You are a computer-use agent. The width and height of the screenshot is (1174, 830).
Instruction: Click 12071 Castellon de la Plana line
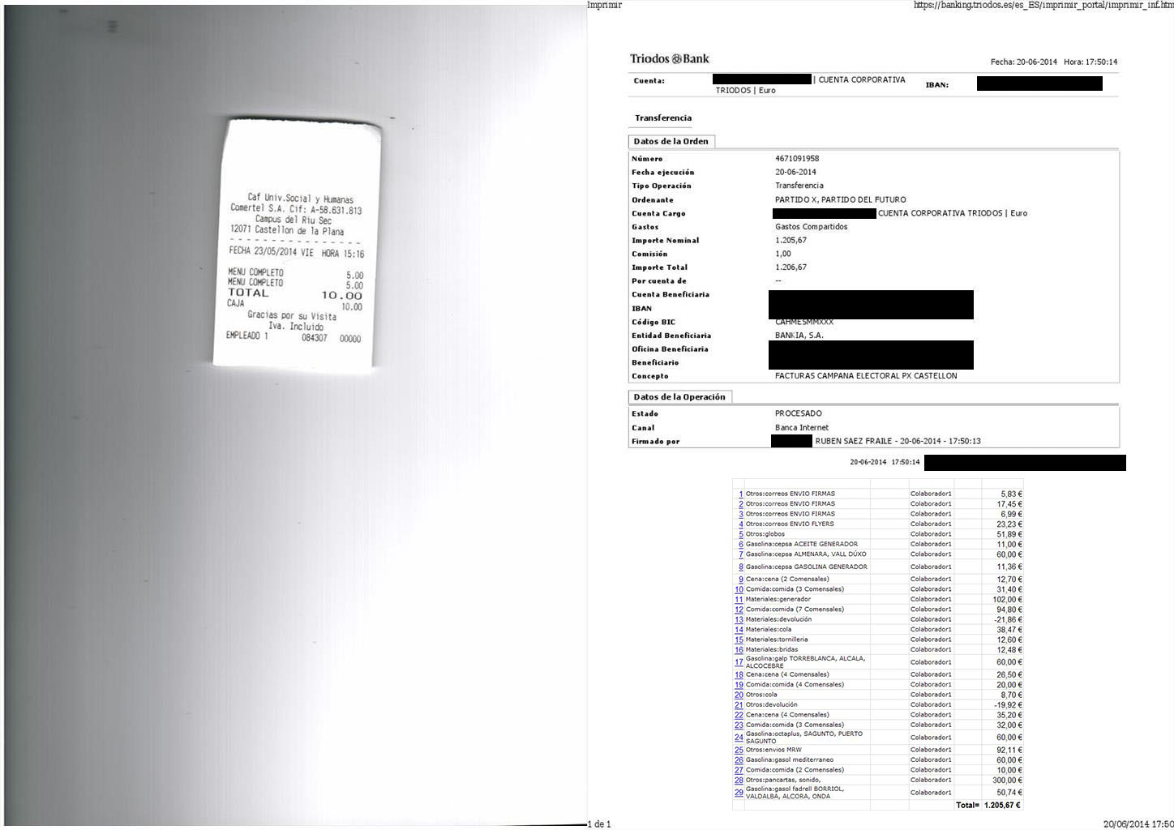pyautogui.click(x=287, y=230)
